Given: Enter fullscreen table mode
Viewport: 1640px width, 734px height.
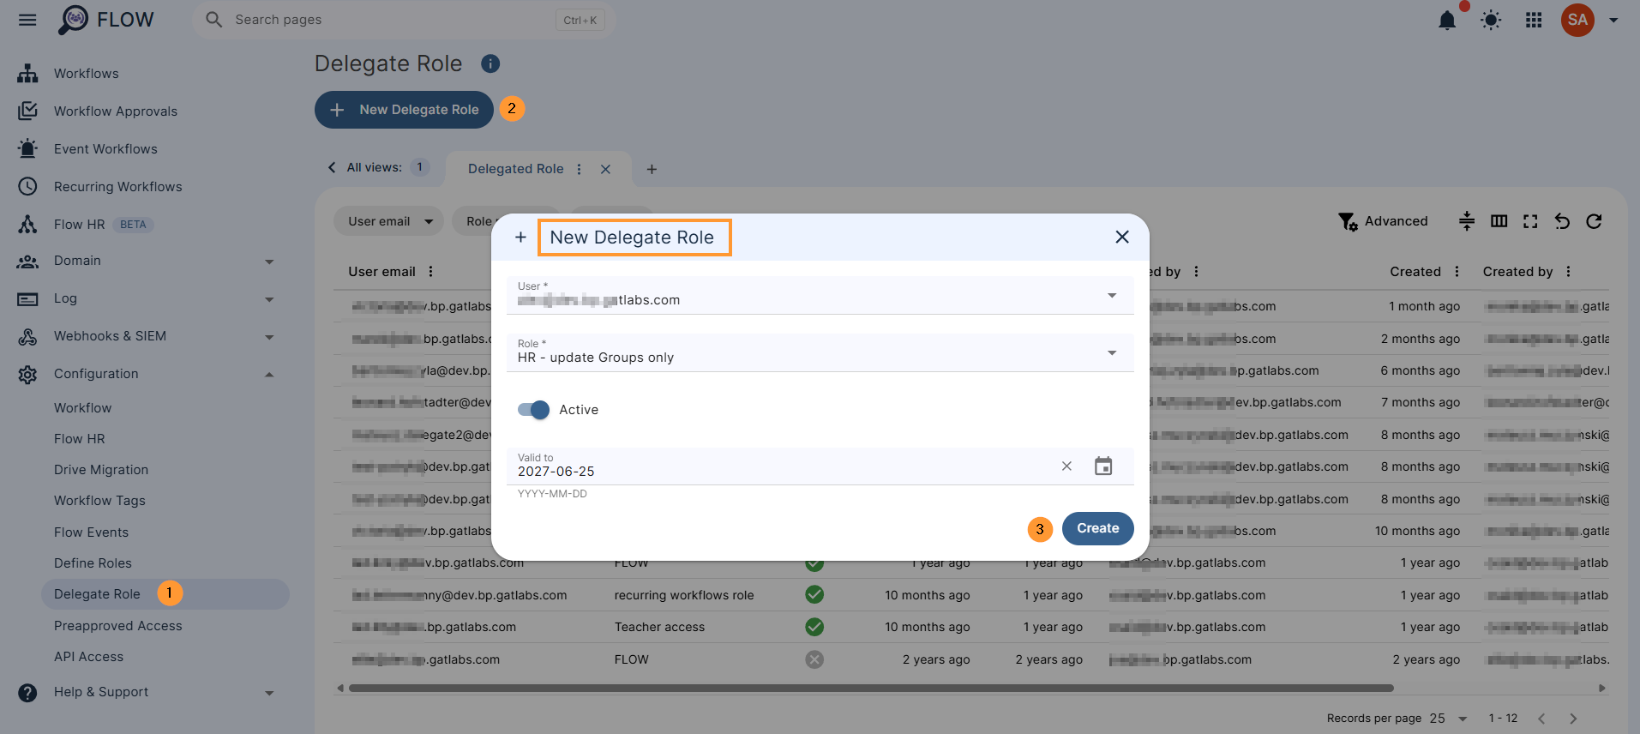Looking at the screenshot, I should (1530, 221).
